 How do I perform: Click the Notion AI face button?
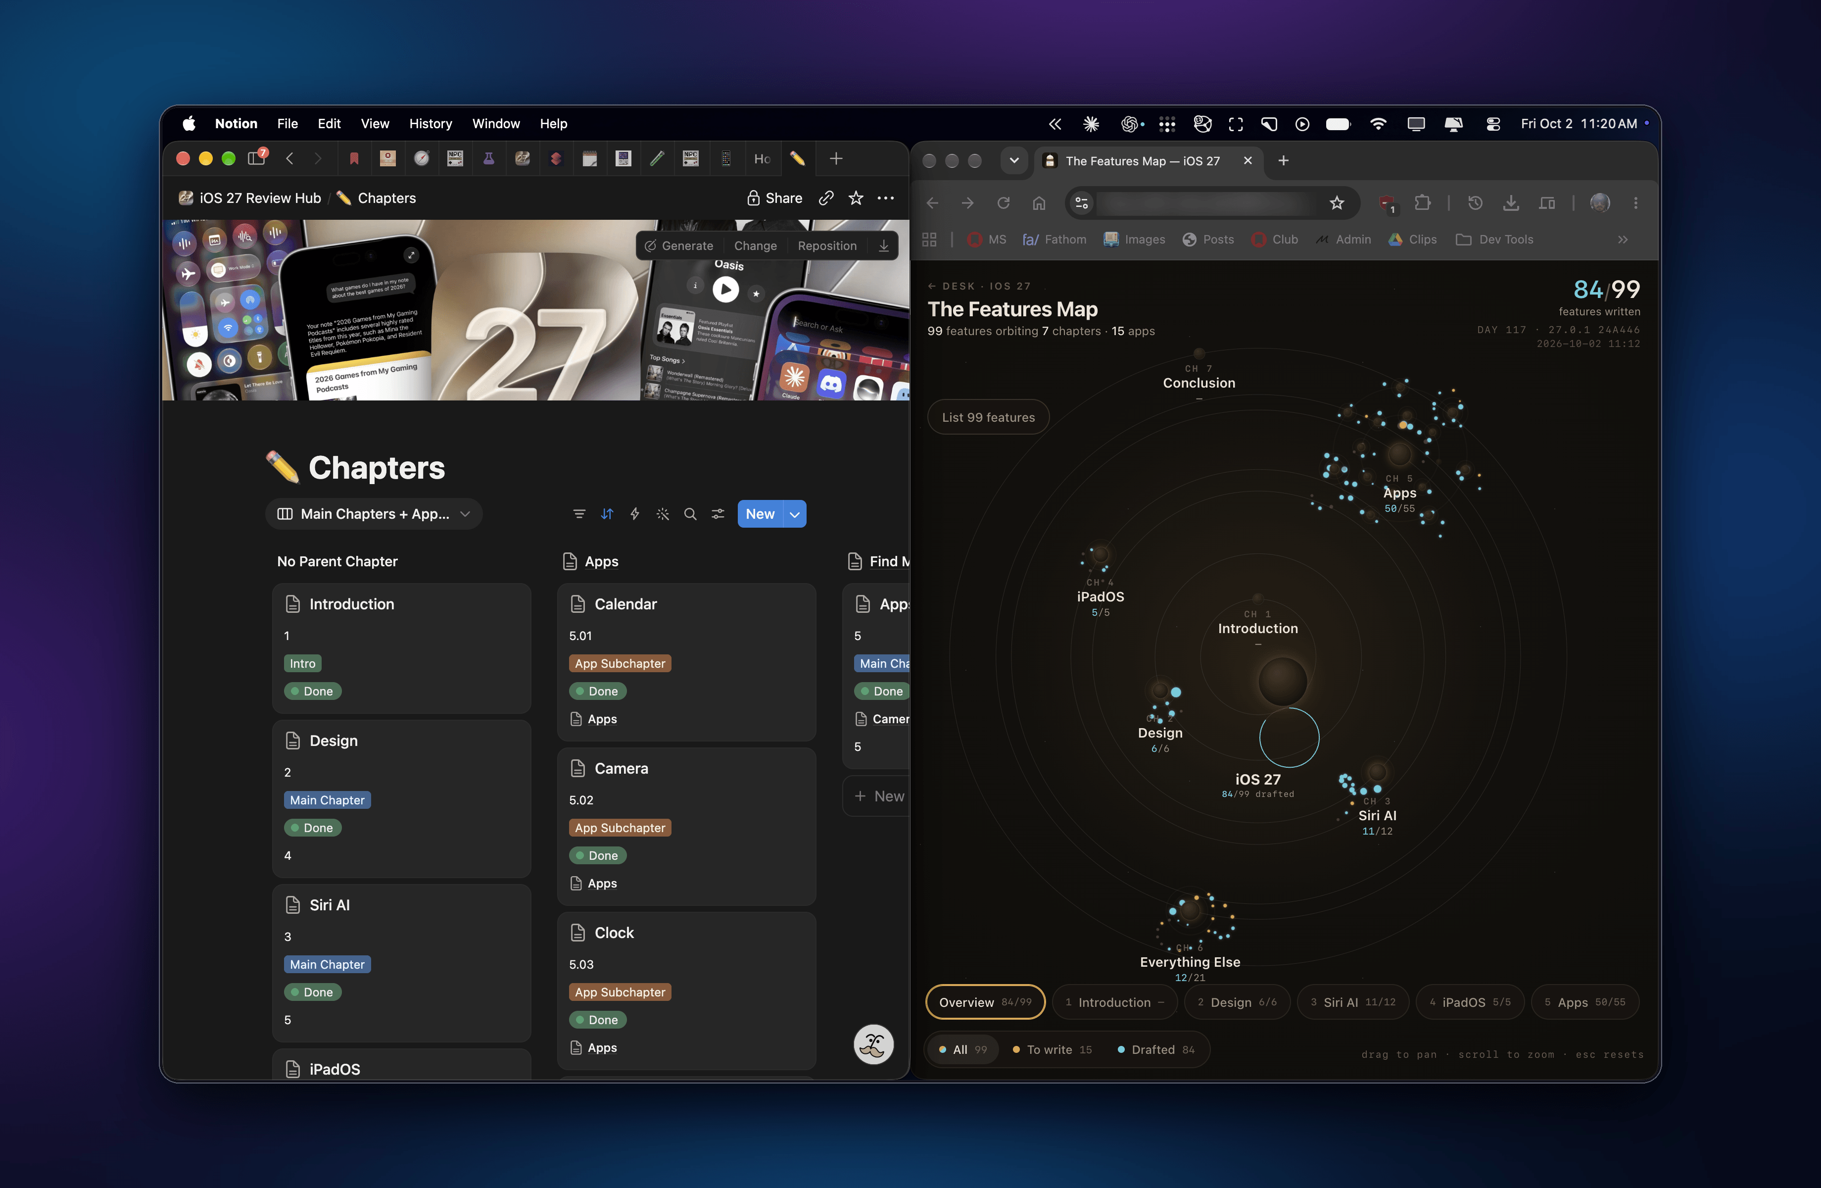(874, 1044)
